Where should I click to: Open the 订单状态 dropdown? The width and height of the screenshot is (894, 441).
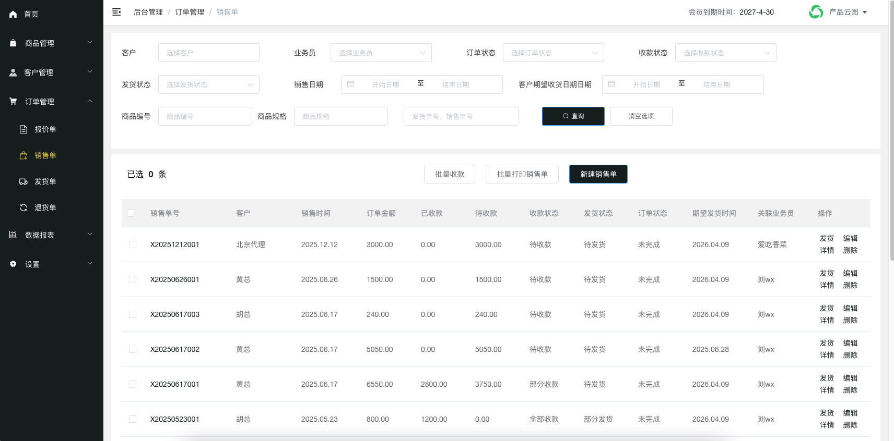point(554,53)
